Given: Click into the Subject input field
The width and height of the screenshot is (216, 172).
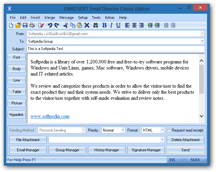Looking at the screenshot, I should [x=116, y=49].
